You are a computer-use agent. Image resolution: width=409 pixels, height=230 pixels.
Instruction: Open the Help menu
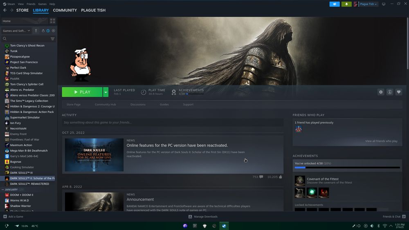click(x=52, y=4)
